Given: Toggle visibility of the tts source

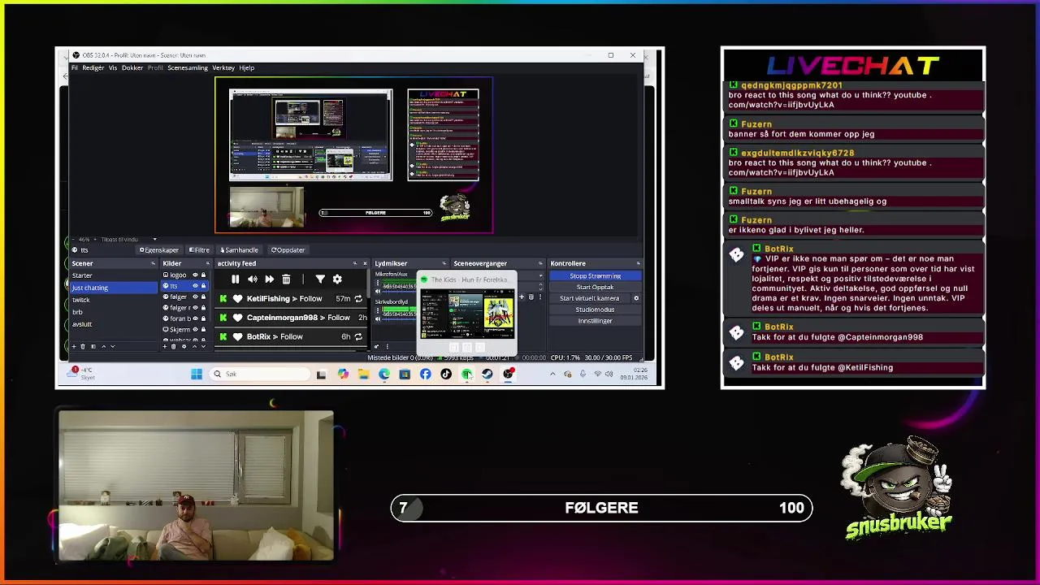Looking at the screenshot, I should (195, 285).
